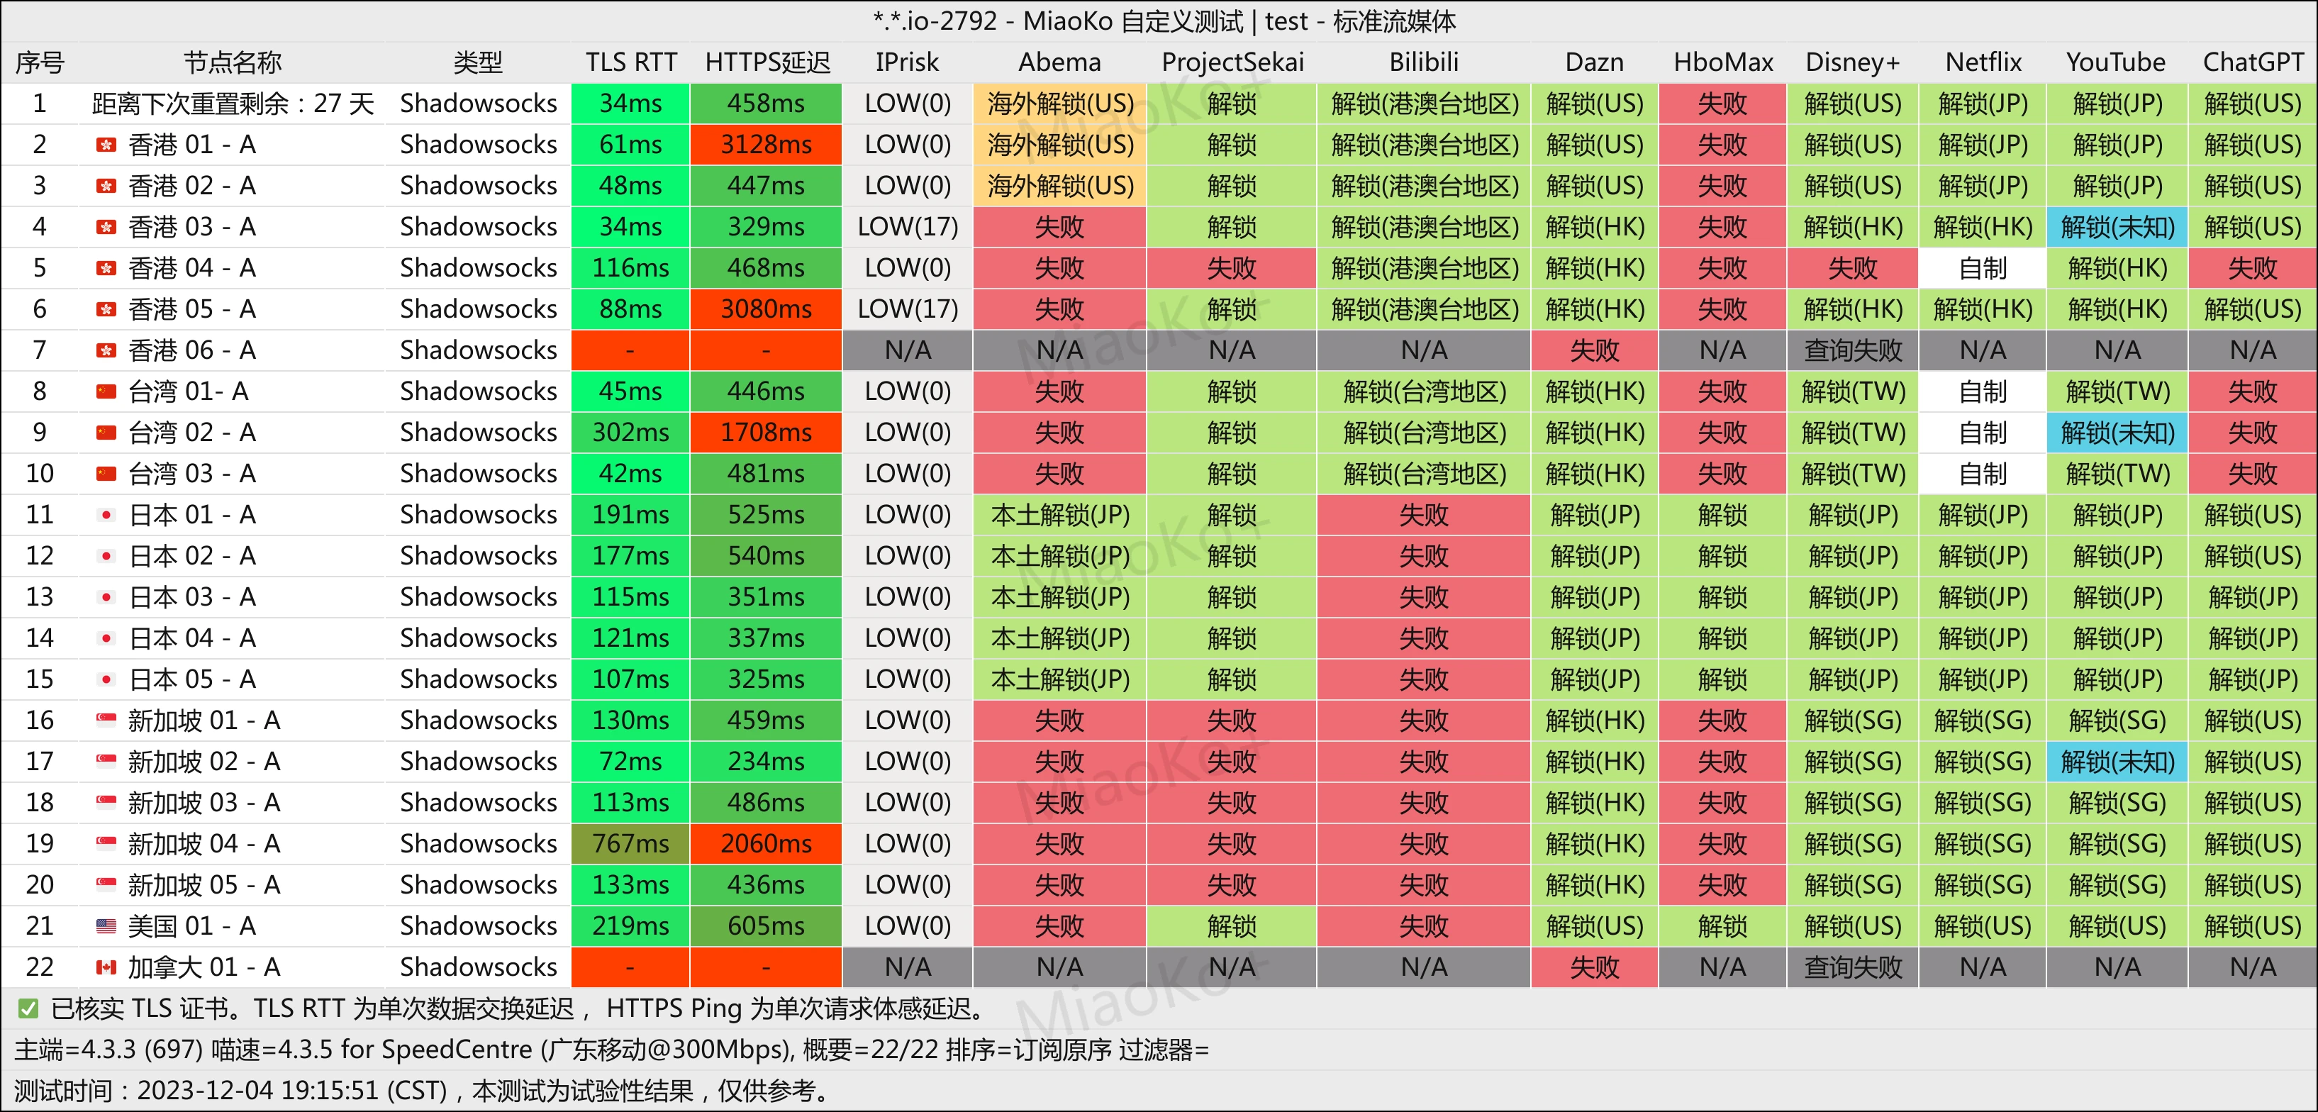2318x1112 pixels.
Task: Click the Hong Kong flag beside 香港 01 - A
Action: click(106, 145)
